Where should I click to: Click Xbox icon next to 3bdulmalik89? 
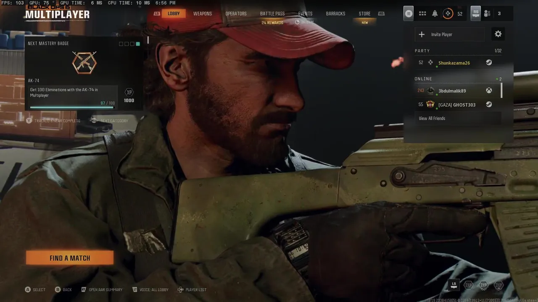489,91
